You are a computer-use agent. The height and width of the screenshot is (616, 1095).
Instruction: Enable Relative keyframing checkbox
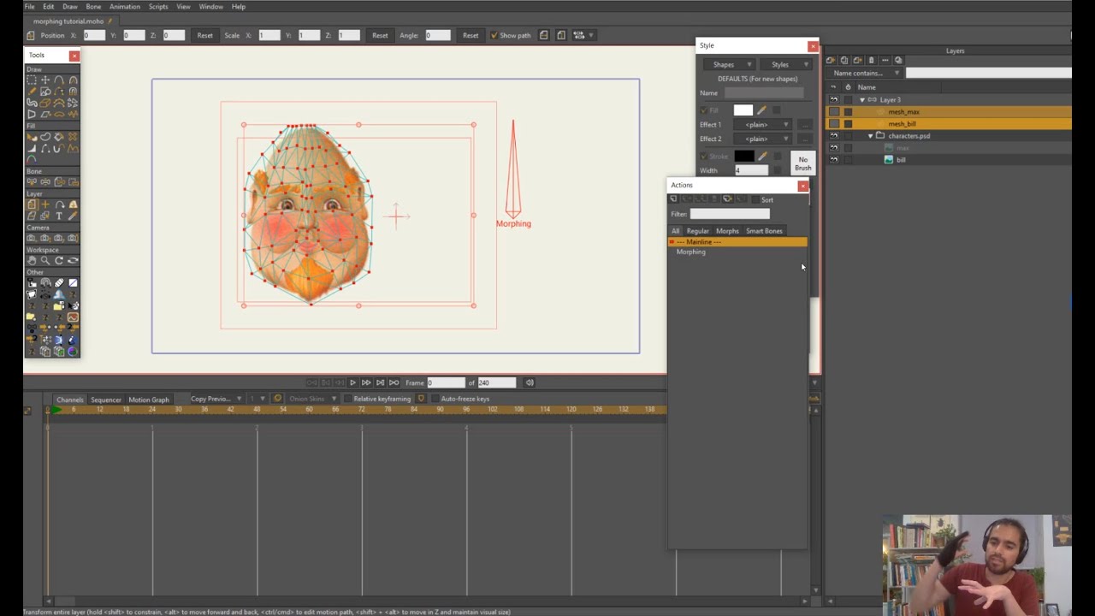point(347,399)
